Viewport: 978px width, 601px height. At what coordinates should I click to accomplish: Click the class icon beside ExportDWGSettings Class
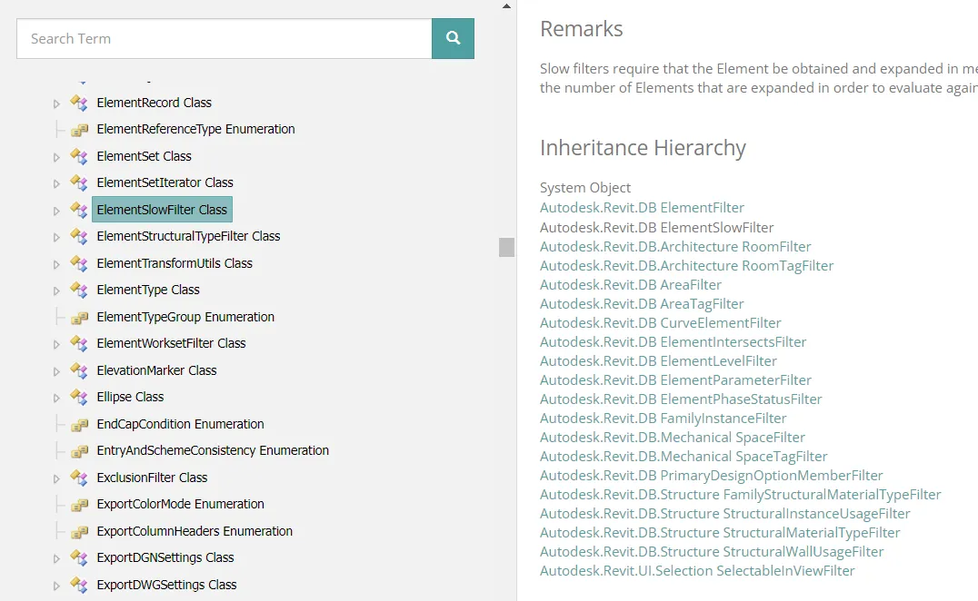click(78, 585)
